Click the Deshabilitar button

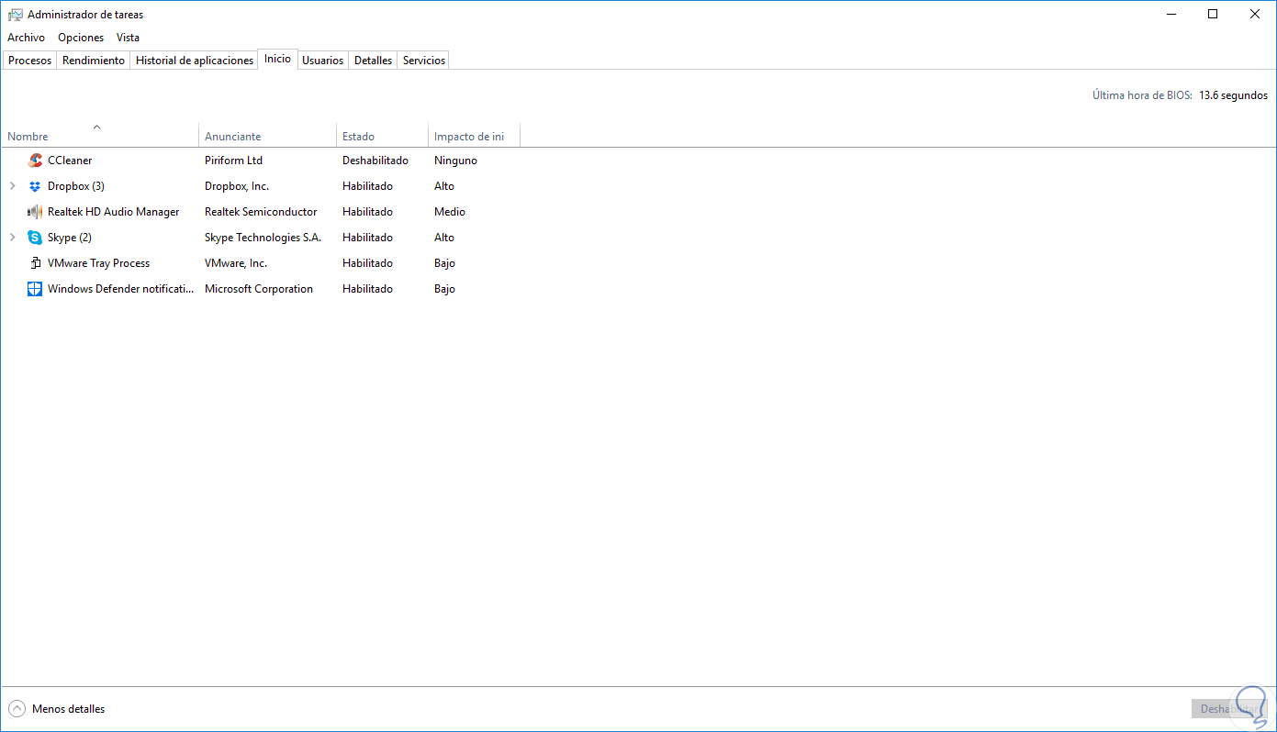click(1227, 709)
